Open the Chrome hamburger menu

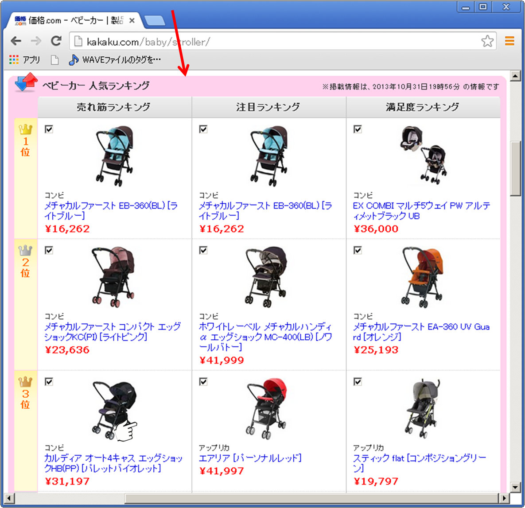pyautogui.click(x=509, y=41)
